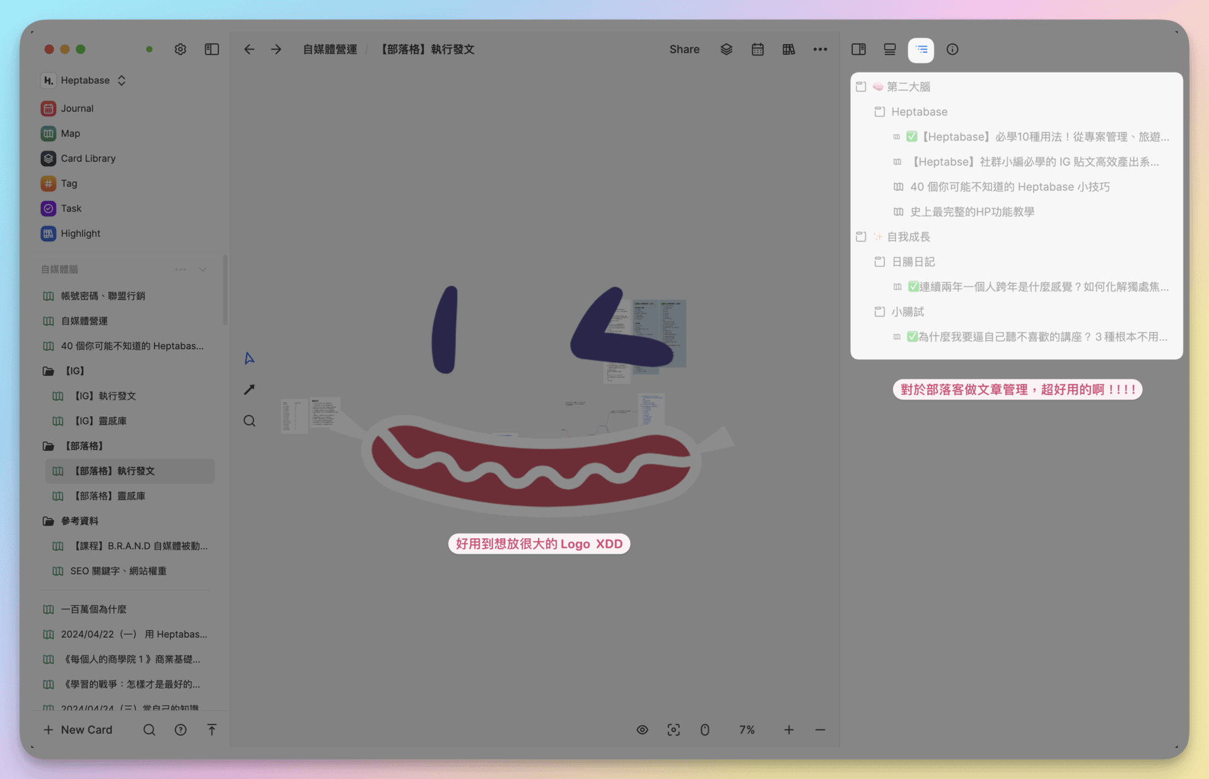Collapse the Heptabase section in outline
This screenshot has width=1209, height=779.
pos(880,112)
